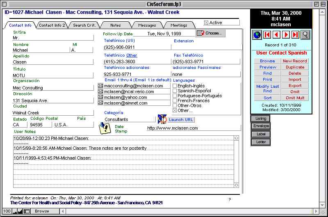This screenshot has width=328, height=217.
Task: Click calendar icon on Choose button
Action: pyautogui.click(x=200, y=33)
